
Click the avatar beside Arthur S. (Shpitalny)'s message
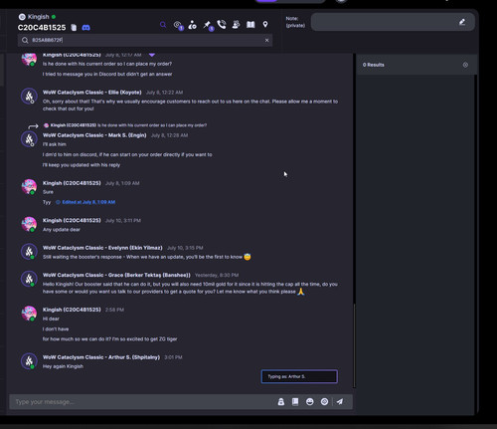pyautogui.click(x=29, y=361)
